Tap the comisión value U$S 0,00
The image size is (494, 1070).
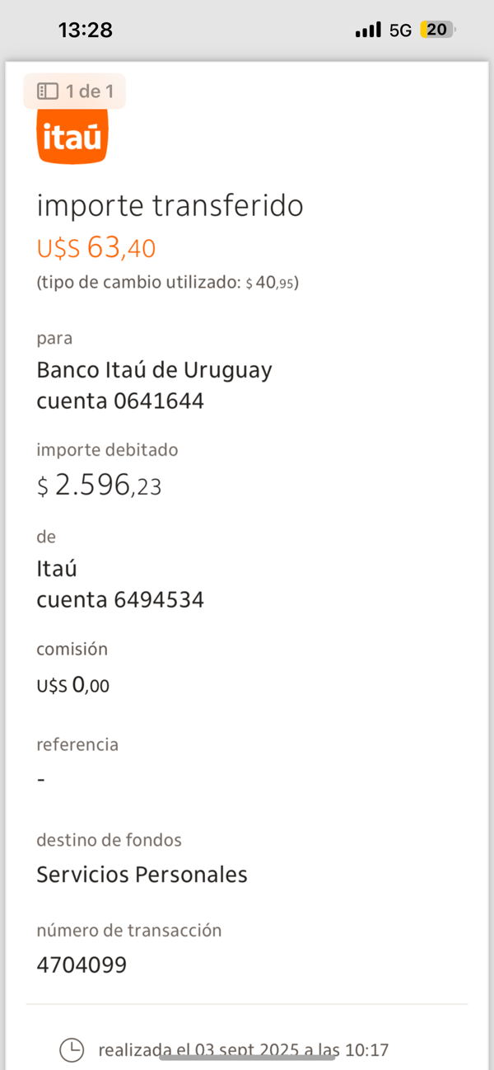(72, 685)
